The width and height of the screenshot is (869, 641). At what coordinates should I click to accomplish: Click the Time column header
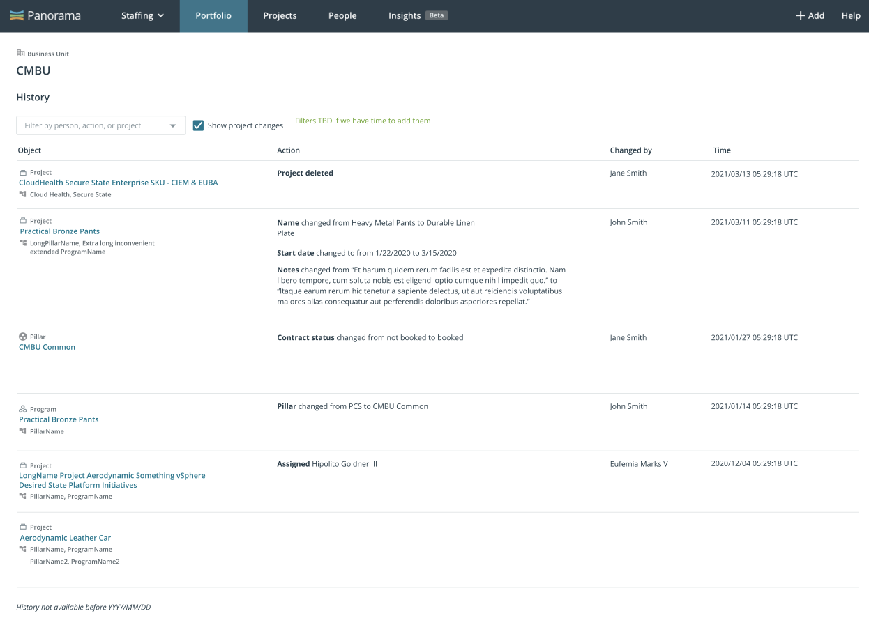click(722, 150)
